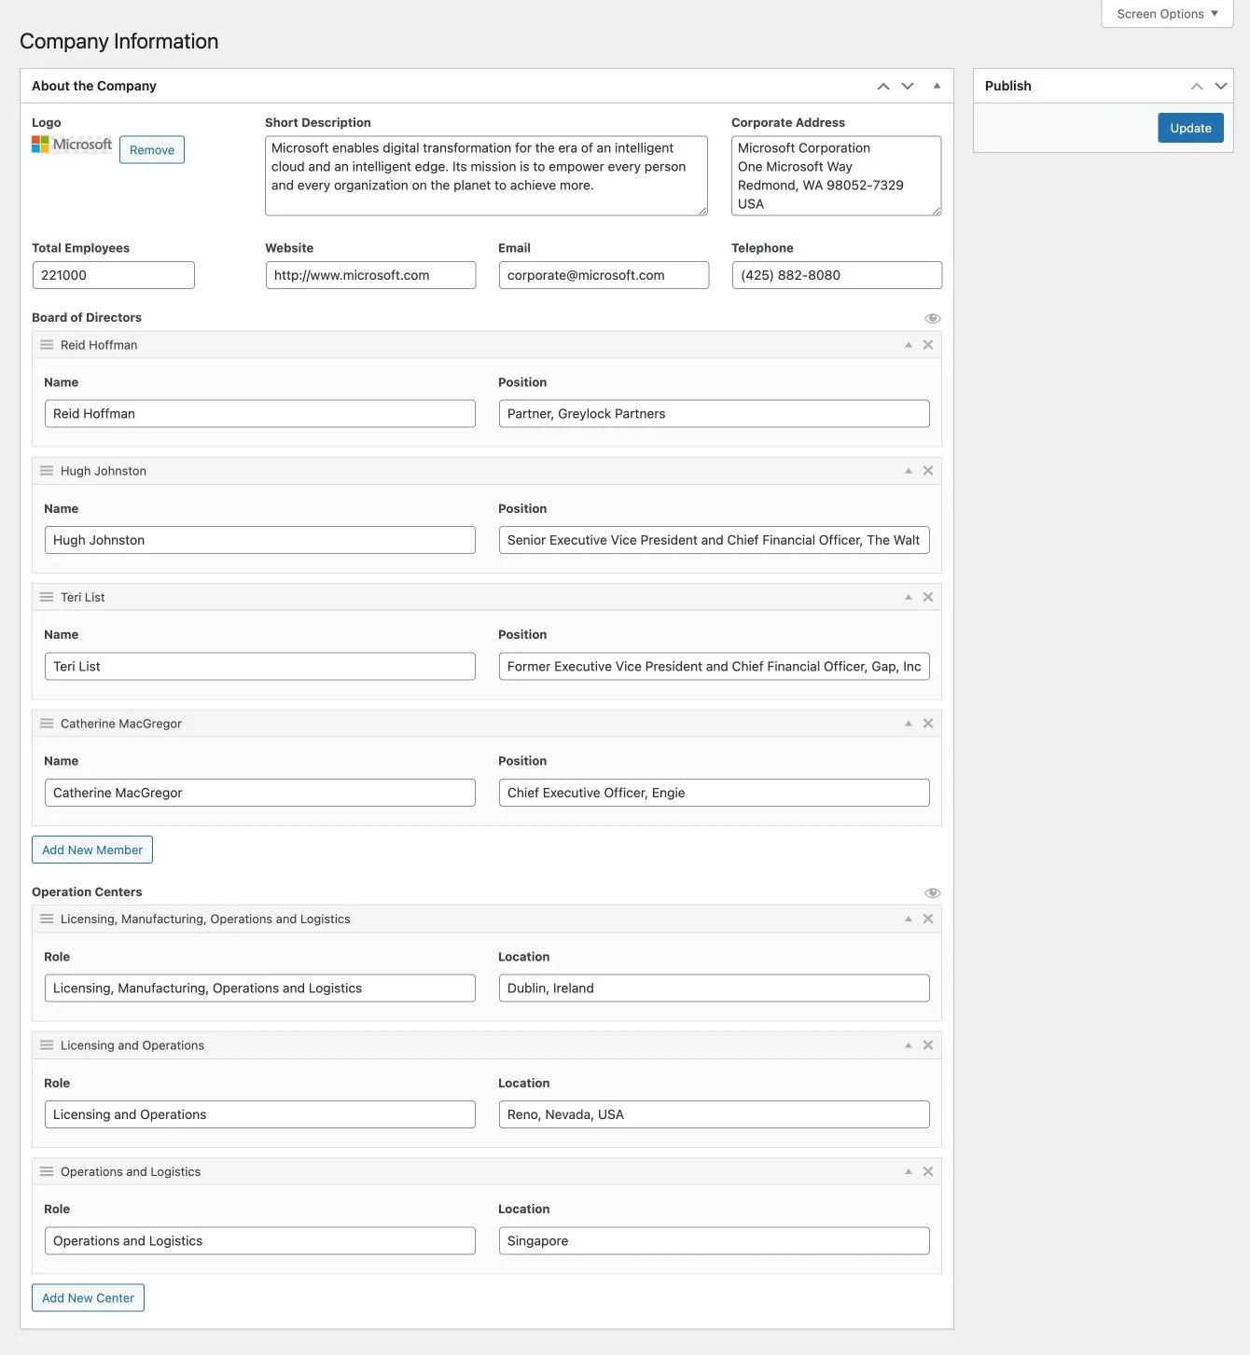This screenshot has width=1250, height=1355.
Task: Toggle Operation Centers eye visibility icon
Action: tap(933, 893)
